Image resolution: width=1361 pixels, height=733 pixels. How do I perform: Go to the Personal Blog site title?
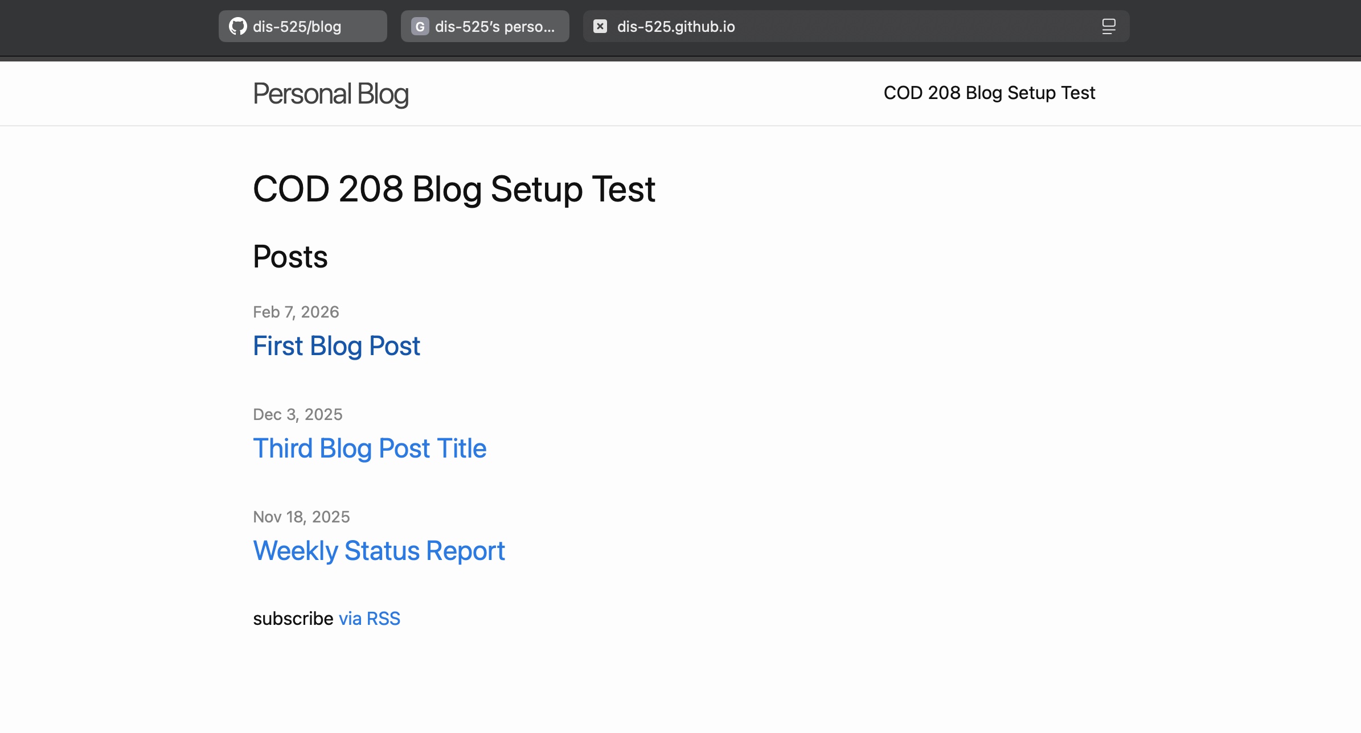(x=331, y=93)
